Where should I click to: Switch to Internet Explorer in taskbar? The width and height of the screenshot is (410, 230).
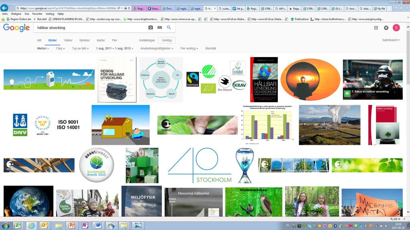click(x=31, y=226)
